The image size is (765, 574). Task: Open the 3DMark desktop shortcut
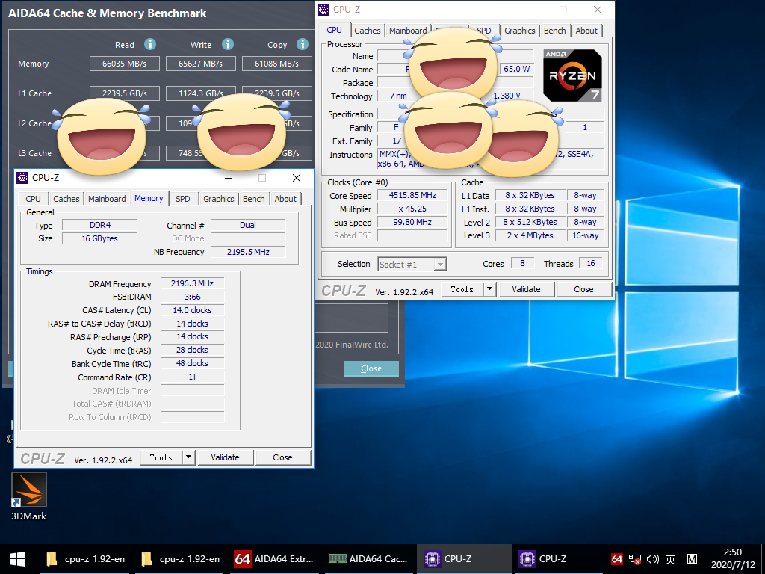pos(29,490)
